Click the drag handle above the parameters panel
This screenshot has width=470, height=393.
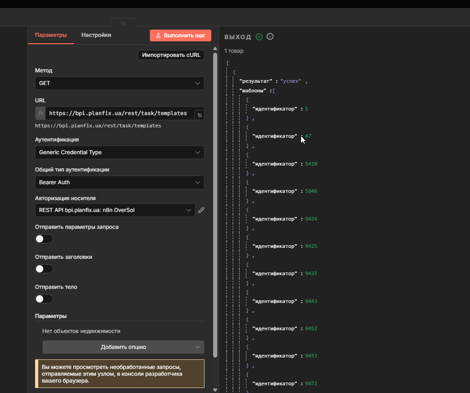point(123,23)
